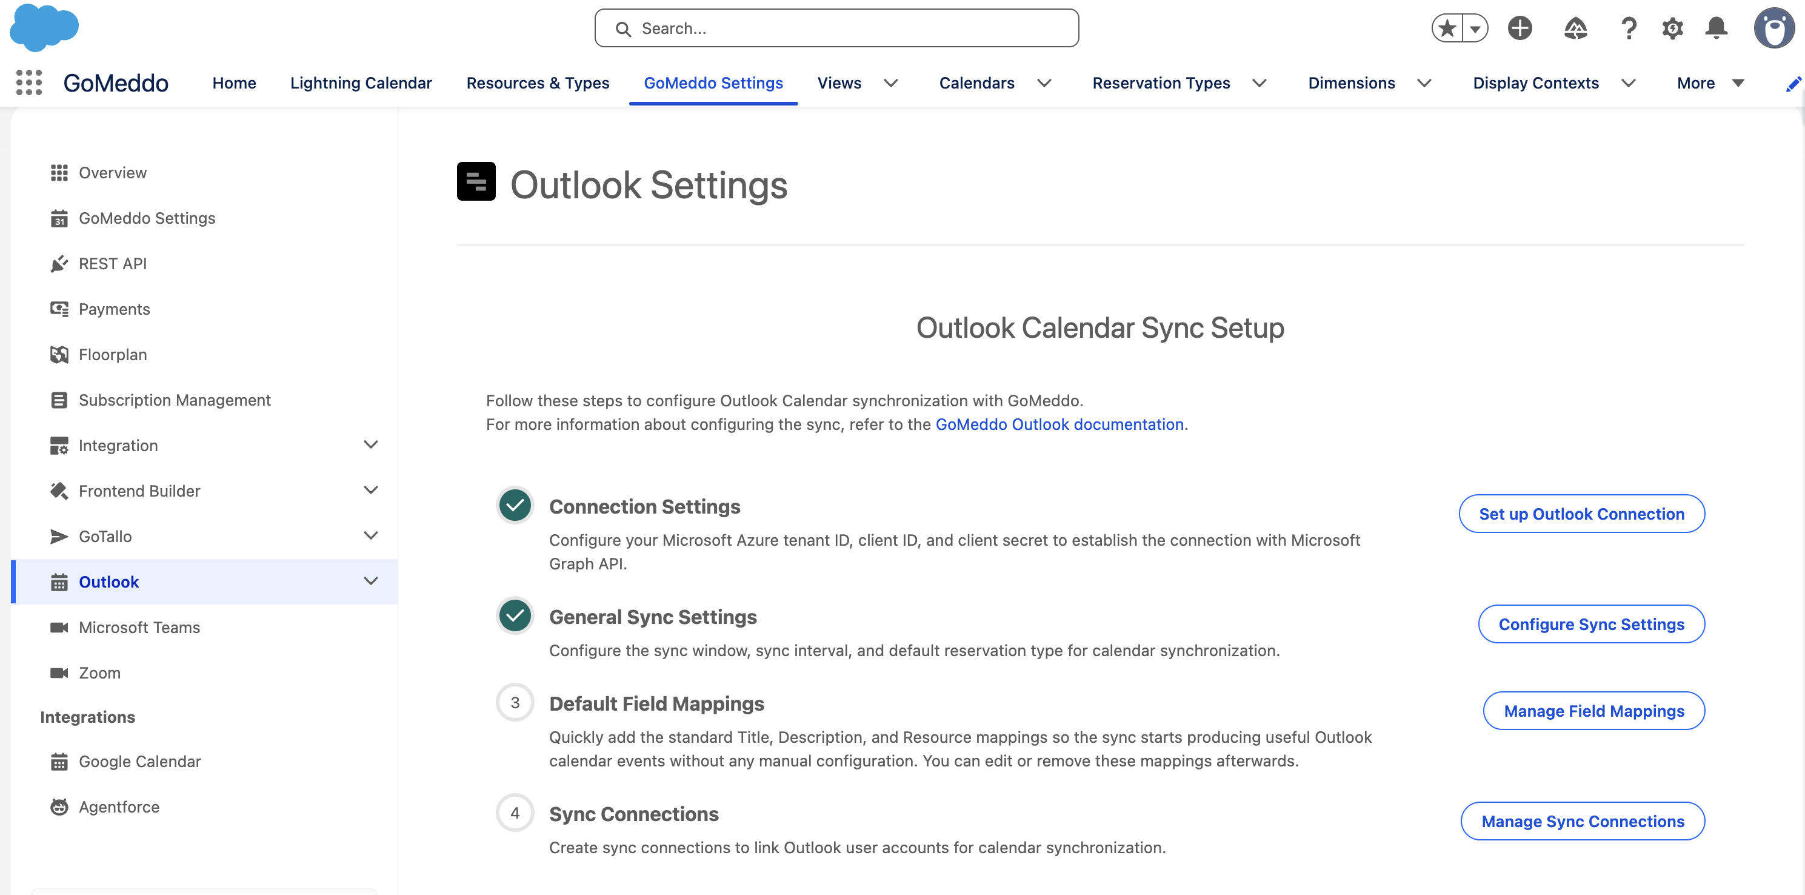Open the Display Contexts tab
Image resolution: width=1805 pixels, height=895 pixels.
point(1535,84)
